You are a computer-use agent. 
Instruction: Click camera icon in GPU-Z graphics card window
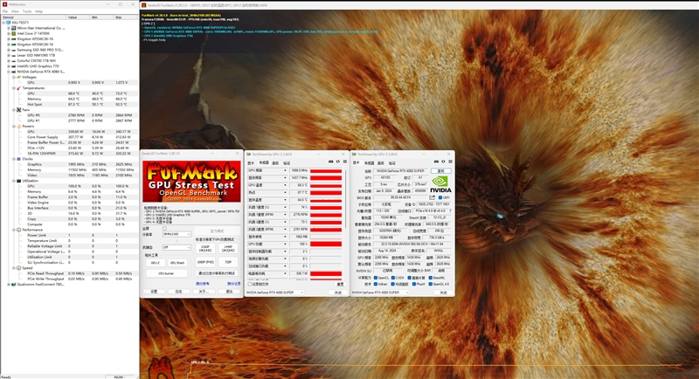point(436,162)
